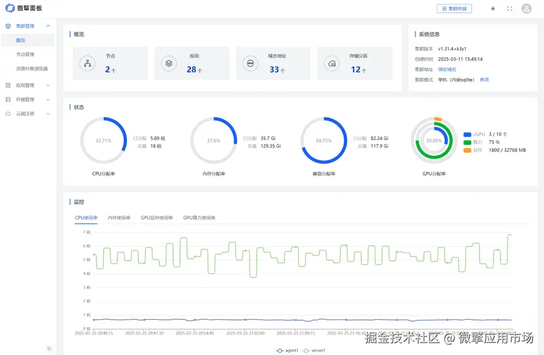
Task: Click the cluster version v1.31.4+k3s1 text
Action: coord(452,49)
